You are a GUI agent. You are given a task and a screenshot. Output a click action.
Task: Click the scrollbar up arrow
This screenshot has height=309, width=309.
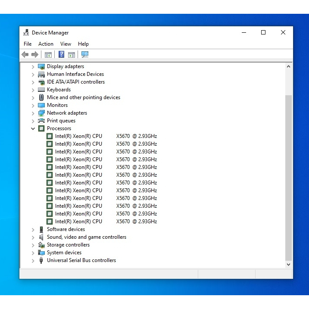click(x=288, y=67)
